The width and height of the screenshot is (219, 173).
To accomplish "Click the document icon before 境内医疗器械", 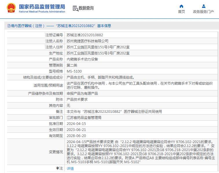I will [x=9, y=26].
